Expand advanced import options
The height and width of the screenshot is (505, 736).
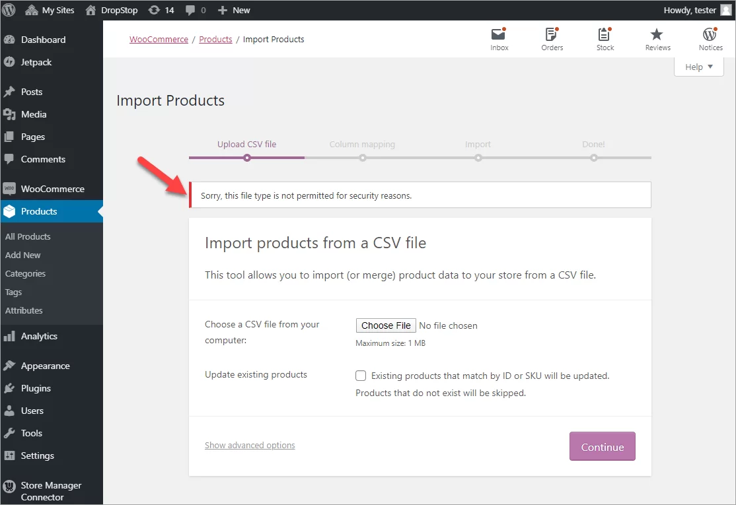250,445
